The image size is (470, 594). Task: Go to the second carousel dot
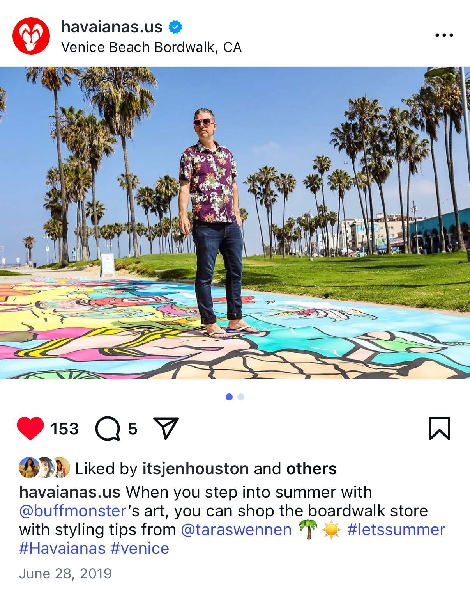(241, 397)
